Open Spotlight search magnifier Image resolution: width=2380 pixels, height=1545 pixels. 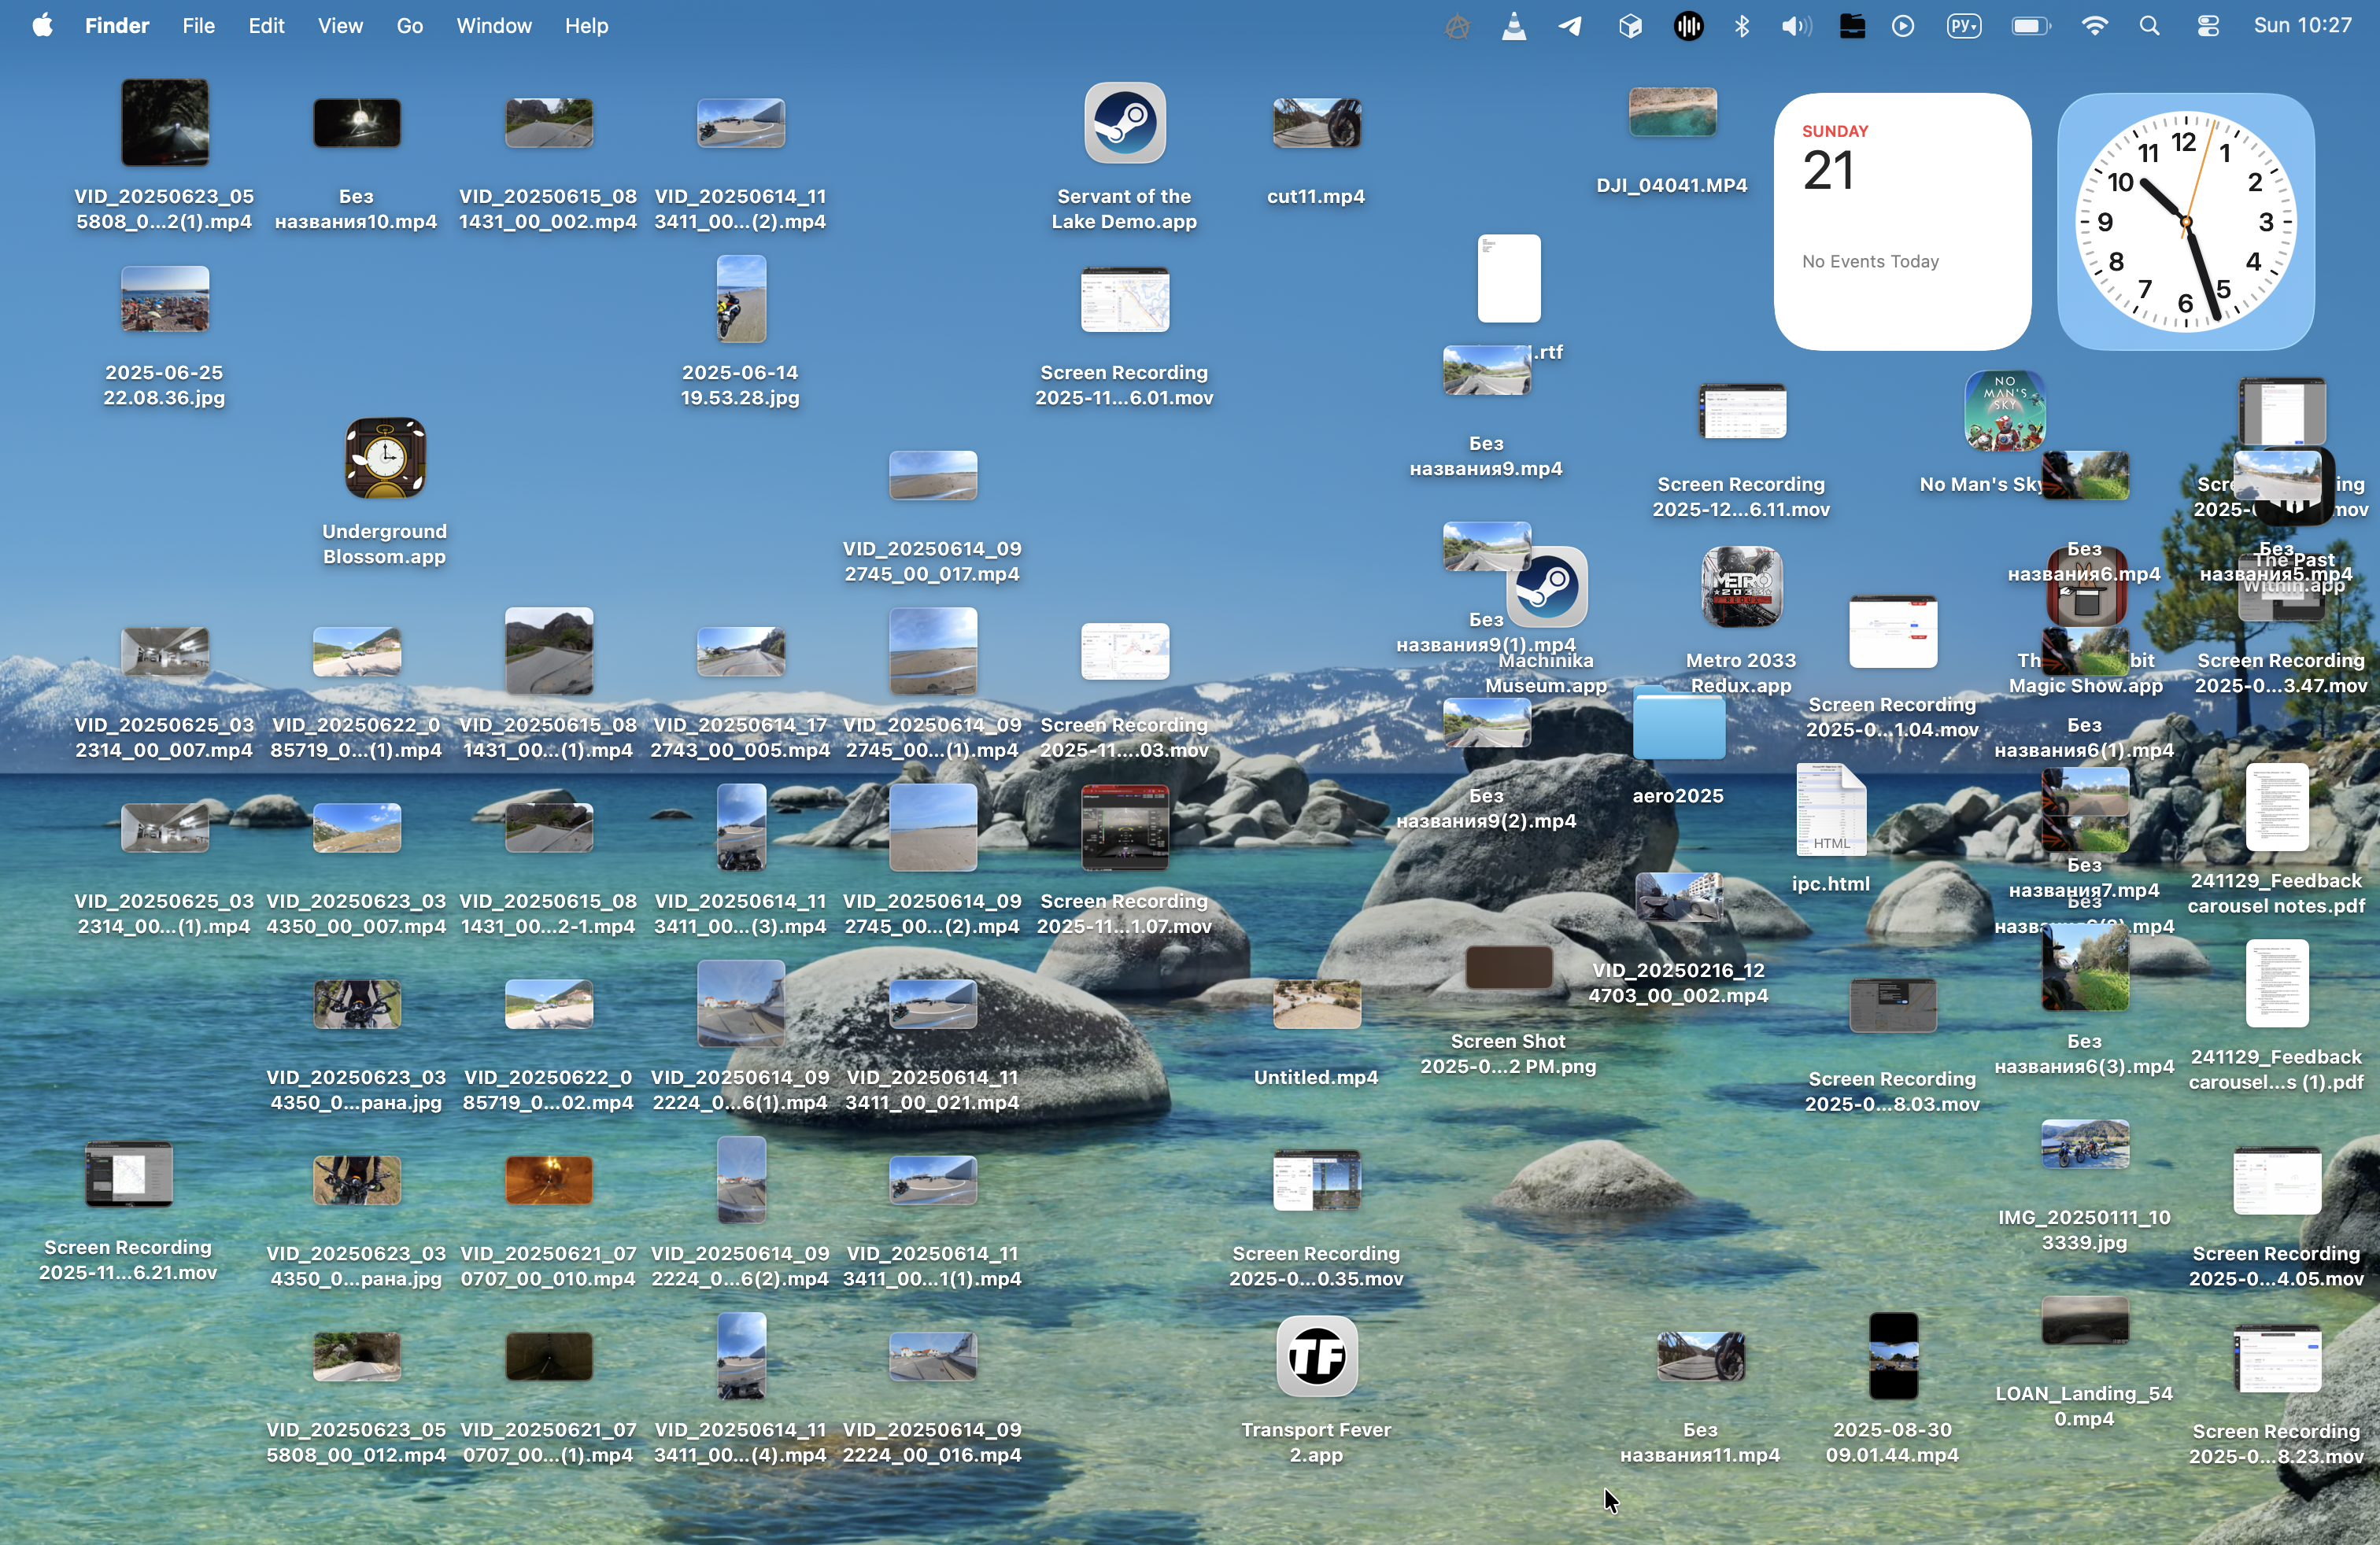coord(2150,27)
